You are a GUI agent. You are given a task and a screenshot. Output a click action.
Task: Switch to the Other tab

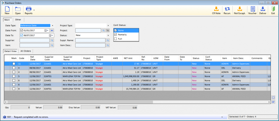(x=18, y=20)
